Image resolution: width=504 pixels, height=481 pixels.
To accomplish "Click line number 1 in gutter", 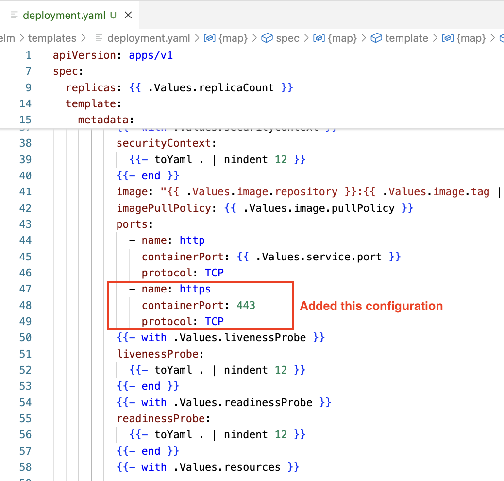I will pyautogui.click(x=29, y=55).
